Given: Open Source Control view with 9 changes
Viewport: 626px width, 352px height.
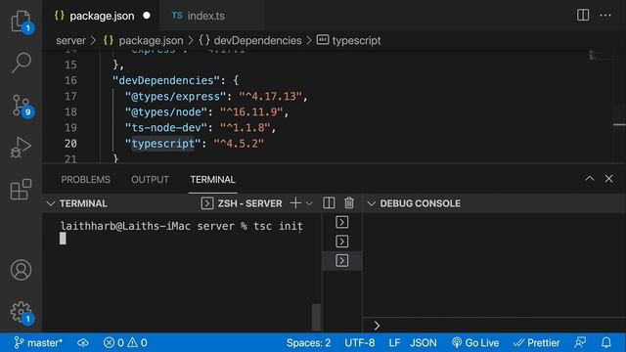Looking at the screenshot, I should [x=21, y=106].
